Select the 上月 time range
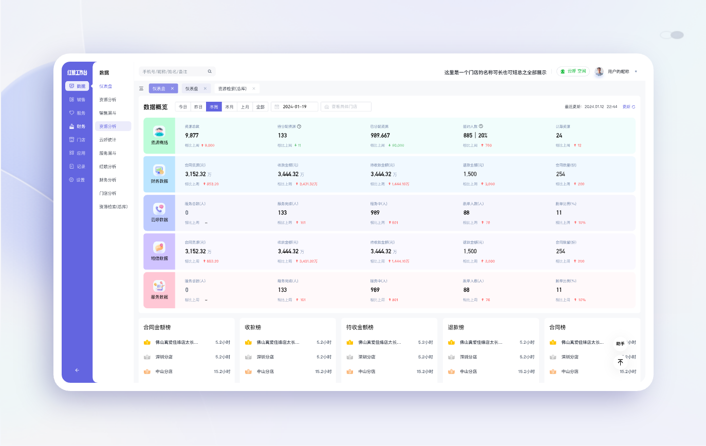The height and width of the screenshot is (446, 706). (245, 107)
